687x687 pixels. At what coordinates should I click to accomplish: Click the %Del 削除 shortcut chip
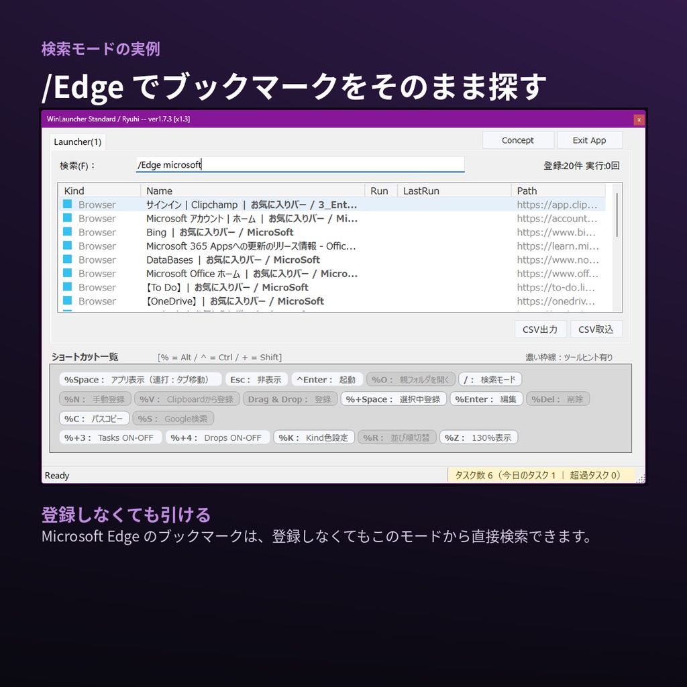(x=558, y=399)
